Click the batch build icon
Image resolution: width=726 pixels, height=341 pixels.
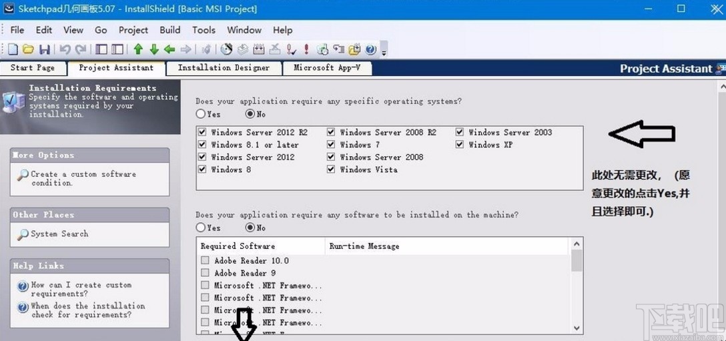point(259,49)
